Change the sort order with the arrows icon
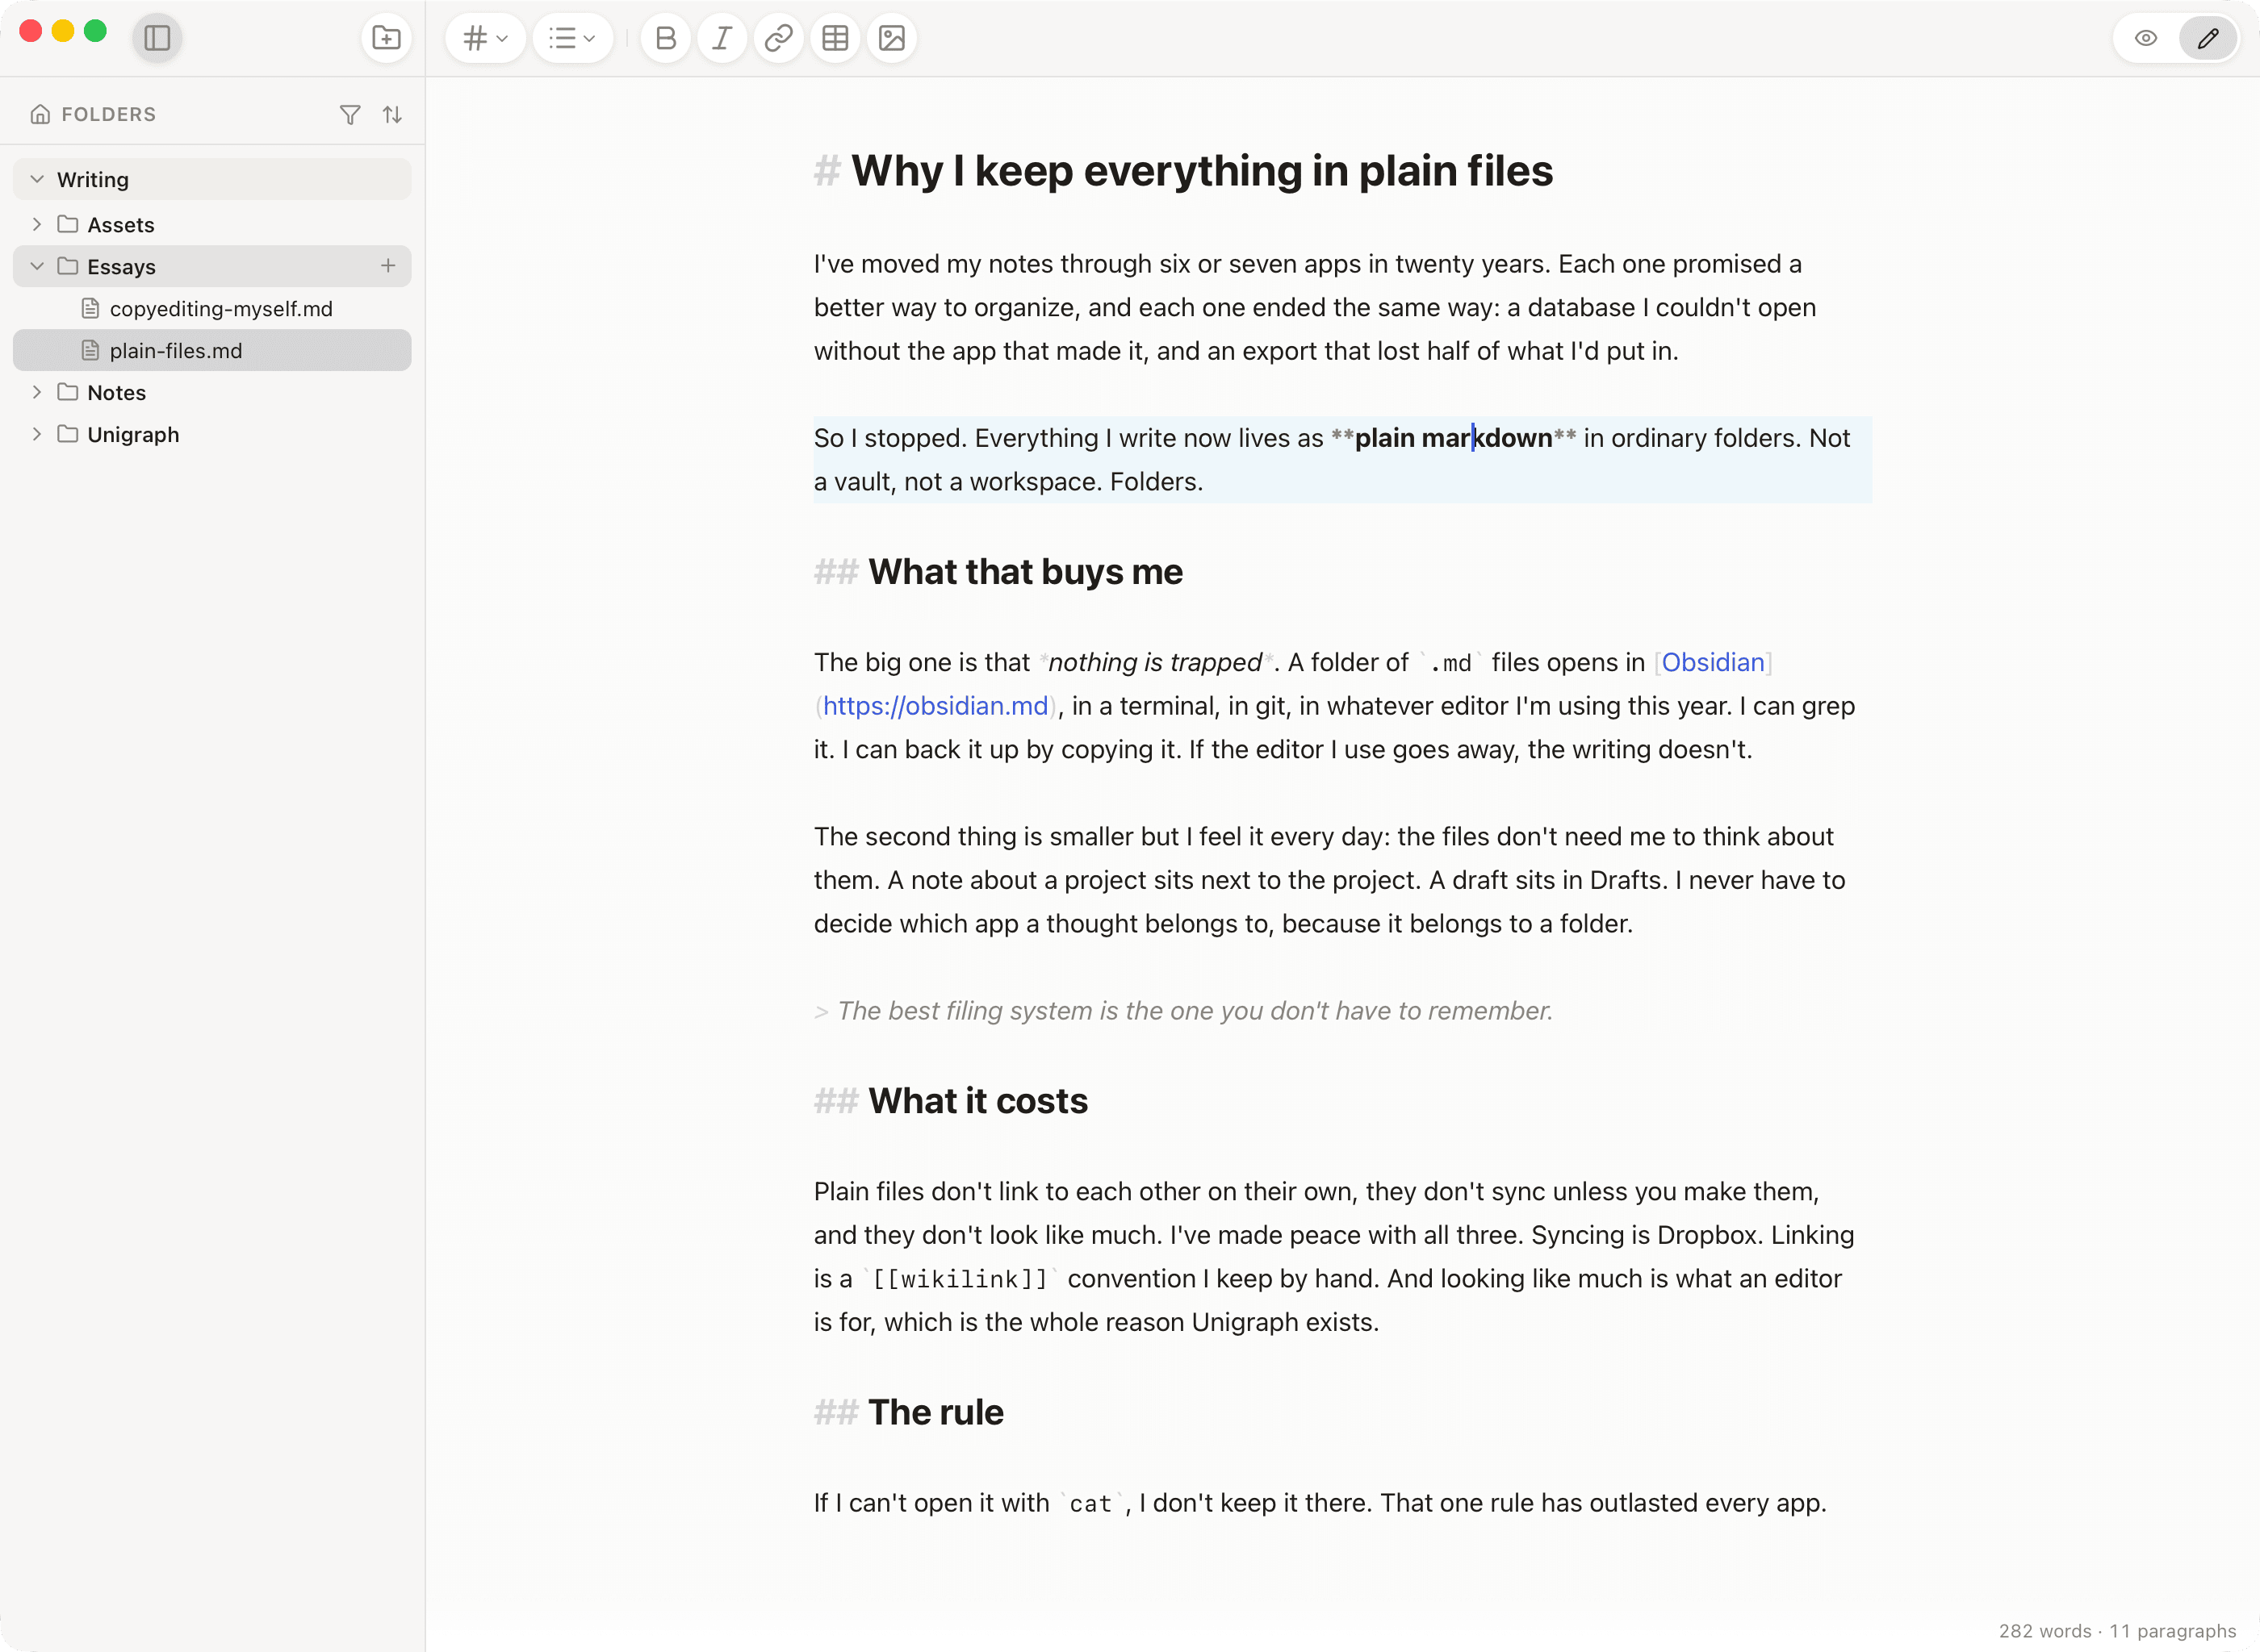 pos(392,115)
